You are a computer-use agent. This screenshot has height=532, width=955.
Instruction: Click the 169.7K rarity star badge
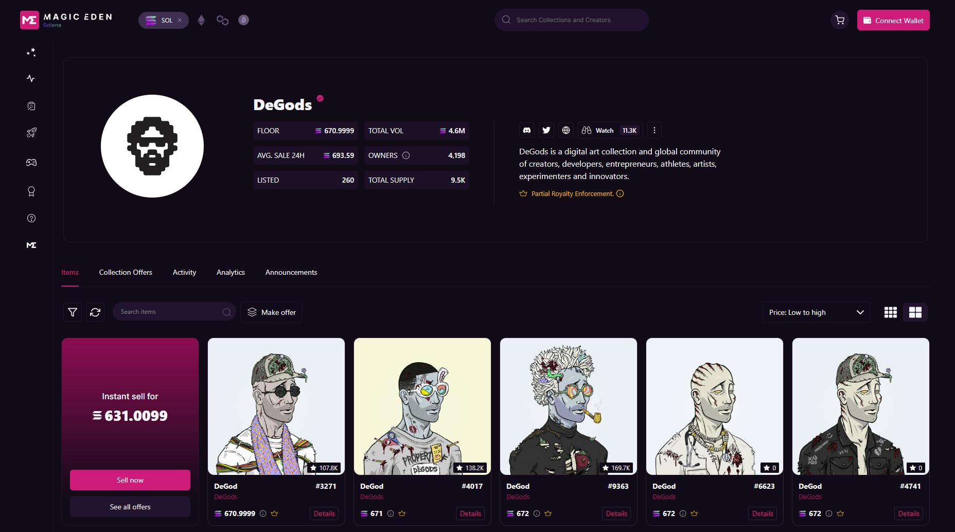(x=616, y=468)
